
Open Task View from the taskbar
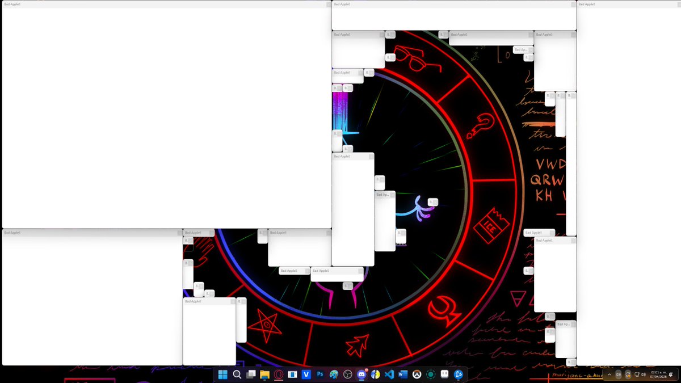tap(251, 374)
